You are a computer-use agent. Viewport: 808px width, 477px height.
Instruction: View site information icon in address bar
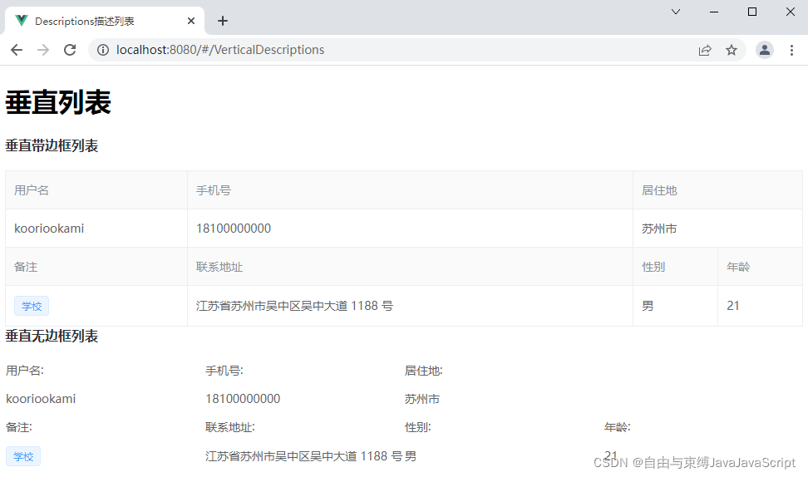[103, 50]
